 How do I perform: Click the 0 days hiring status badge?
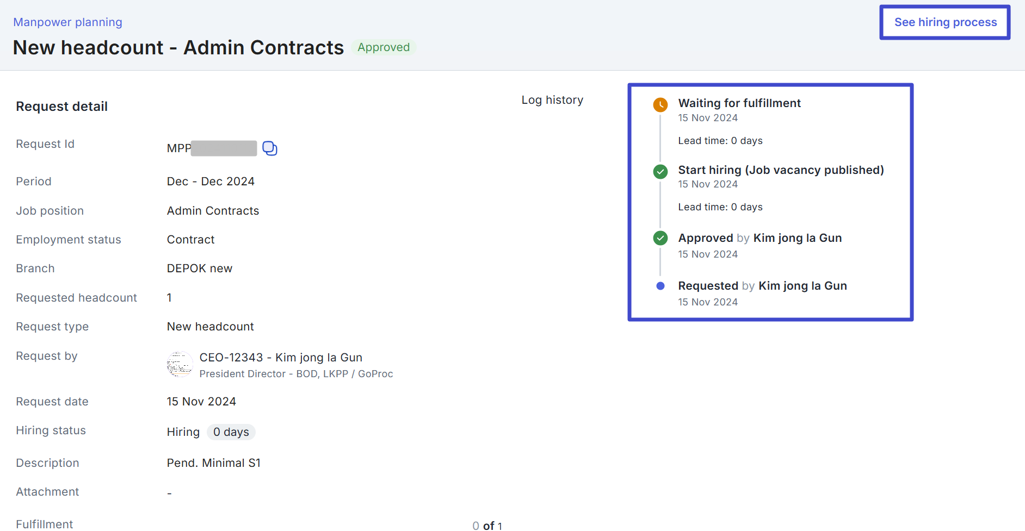[231, 432]
